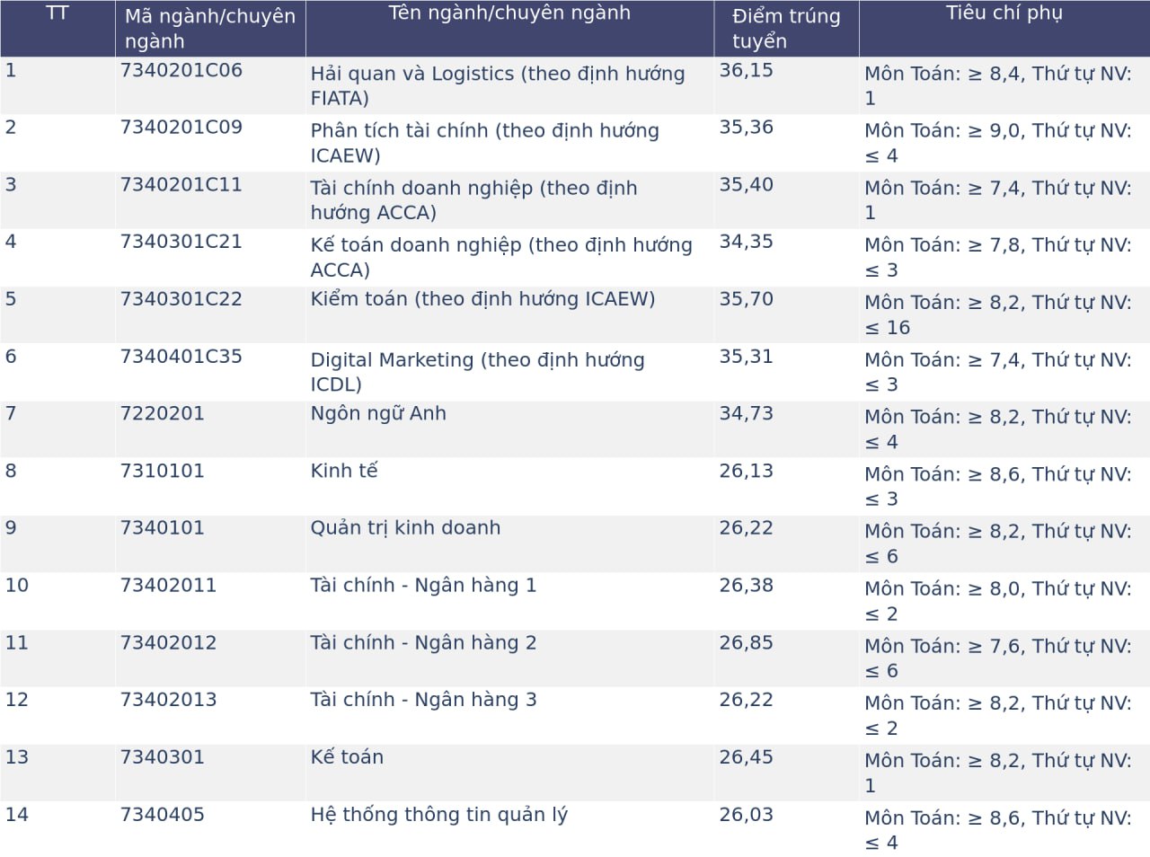
Task: Click the code cell 73402011
Action: pos(168,586)
